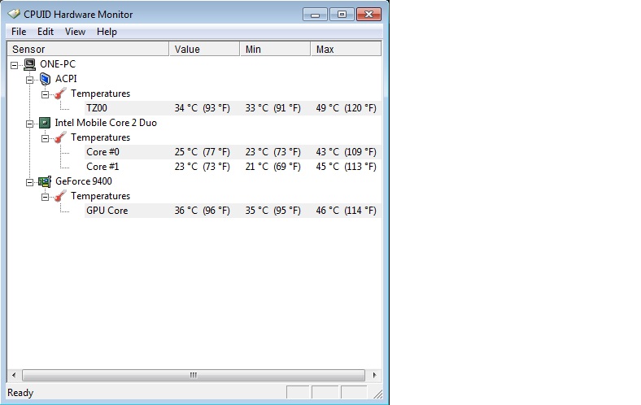Click the thermometer icon under GeForce 9400

click(x=60, y=196)
